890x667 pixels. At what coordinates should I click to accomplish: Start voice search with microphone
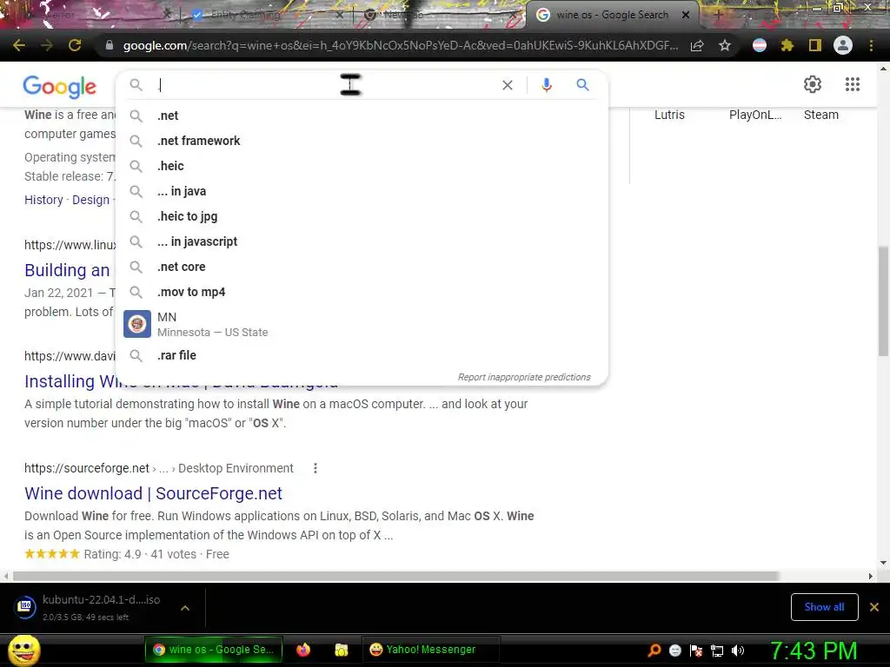pos(546,85)
